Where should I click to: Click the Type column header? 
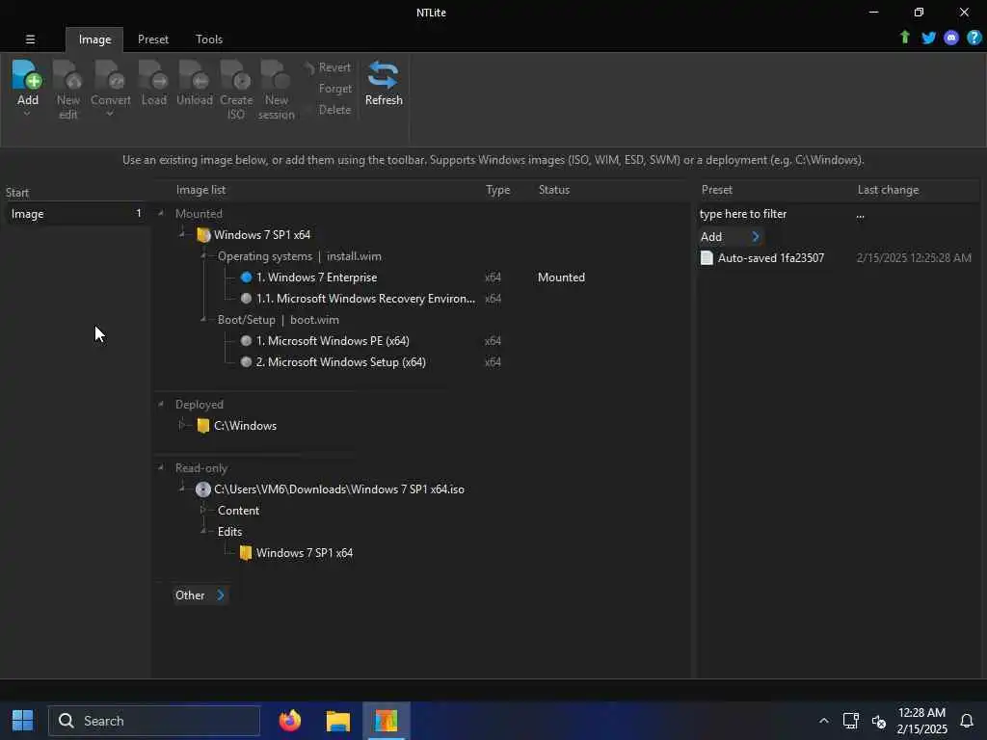[498, 190]
